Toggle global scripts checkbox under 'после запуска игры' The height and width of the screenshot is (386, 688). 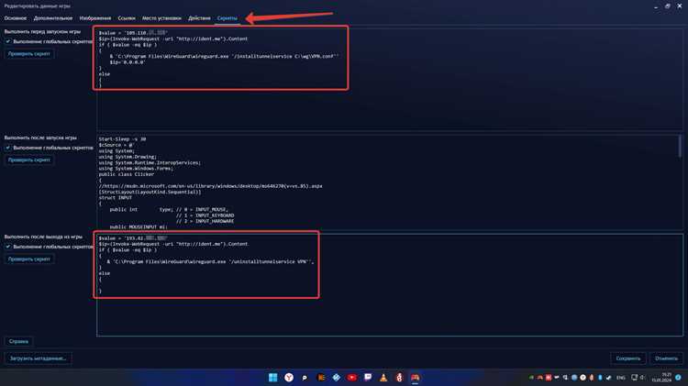pos(8,148)
